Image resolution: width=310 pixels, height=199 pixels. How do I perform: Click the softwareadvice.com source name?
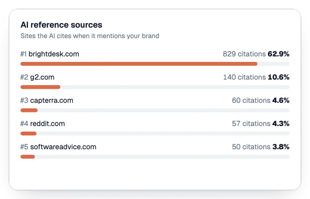[63, 147]
